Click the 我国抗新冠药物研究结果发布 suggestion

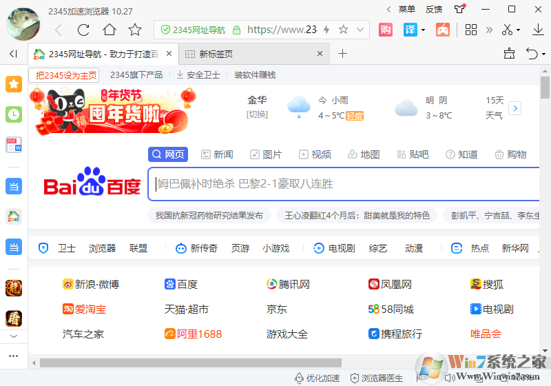pyautogui.click(x=209, y=216)
